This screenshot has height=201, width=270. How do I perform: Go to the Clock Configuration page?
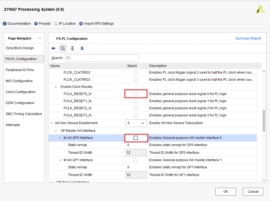click(21, 92)
